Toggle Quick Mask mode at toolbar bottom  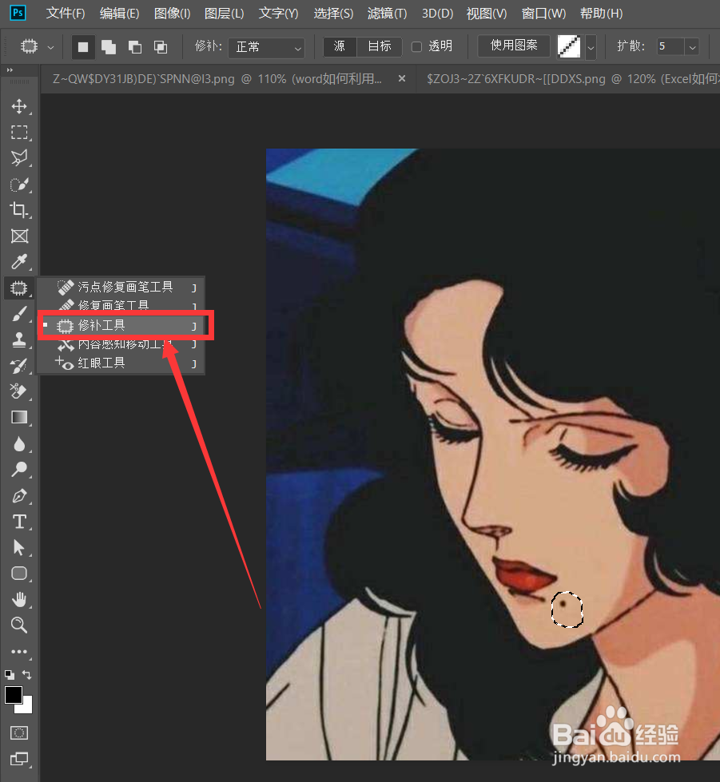18,732
